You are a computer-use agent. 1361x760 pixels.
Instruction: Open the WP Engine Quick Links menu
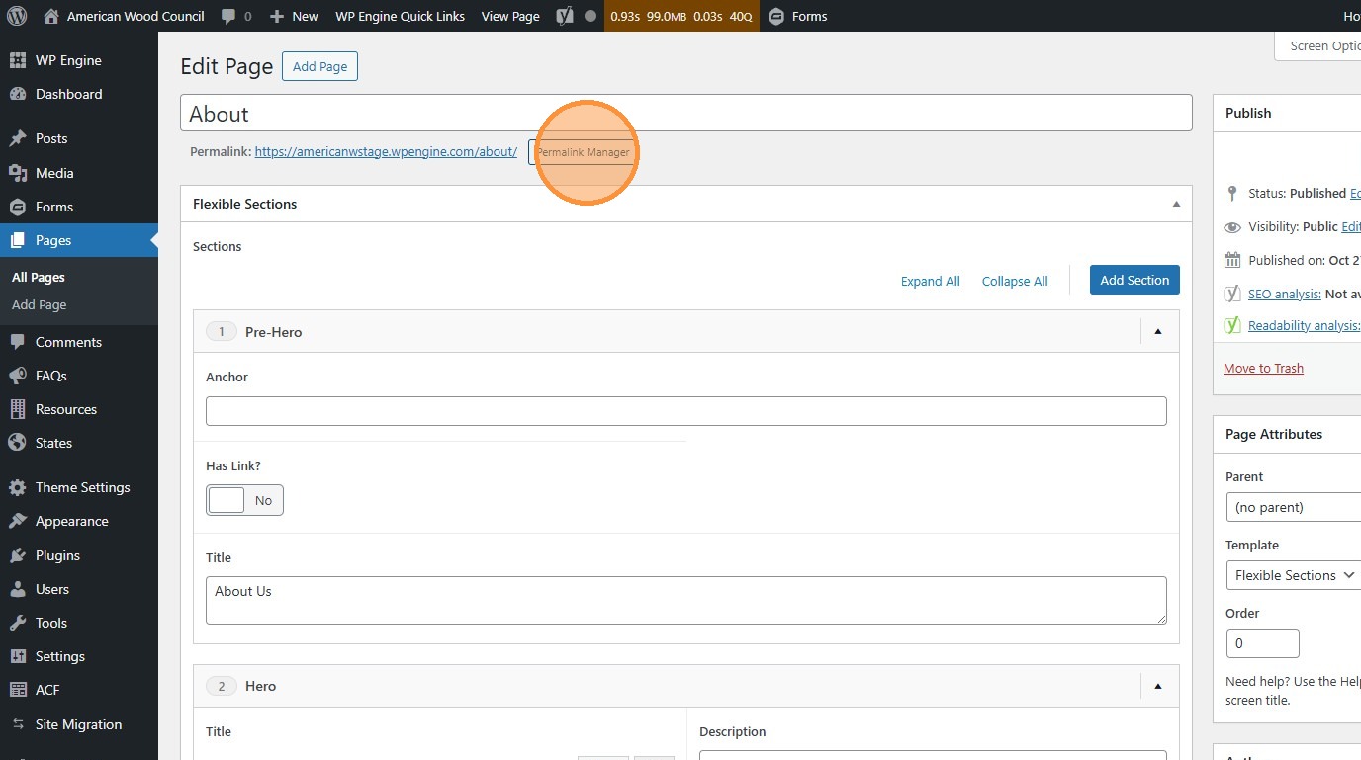click(400, 16)
